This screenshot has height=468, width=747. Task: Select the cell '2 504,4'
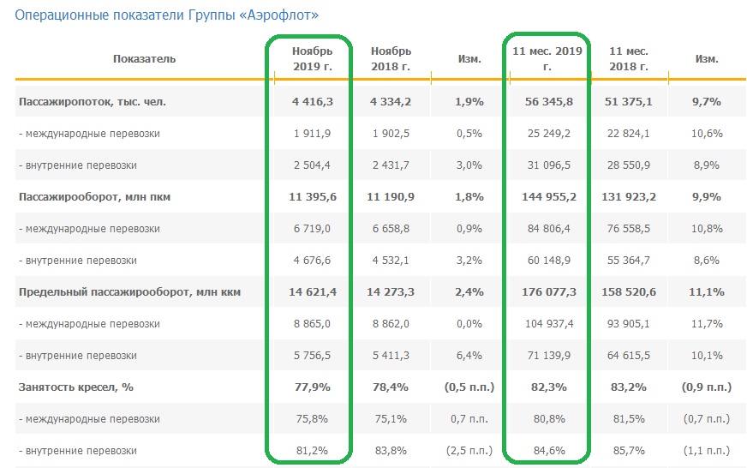point(312,165)
